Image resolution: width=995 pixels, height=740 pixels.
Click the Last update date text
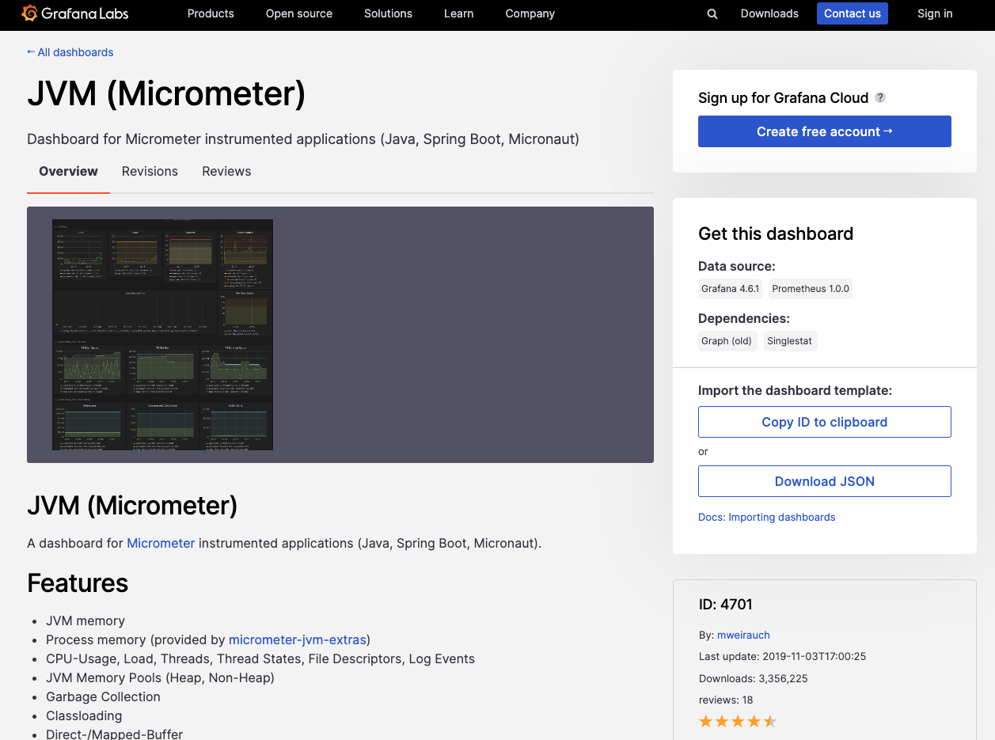[782, 656]
